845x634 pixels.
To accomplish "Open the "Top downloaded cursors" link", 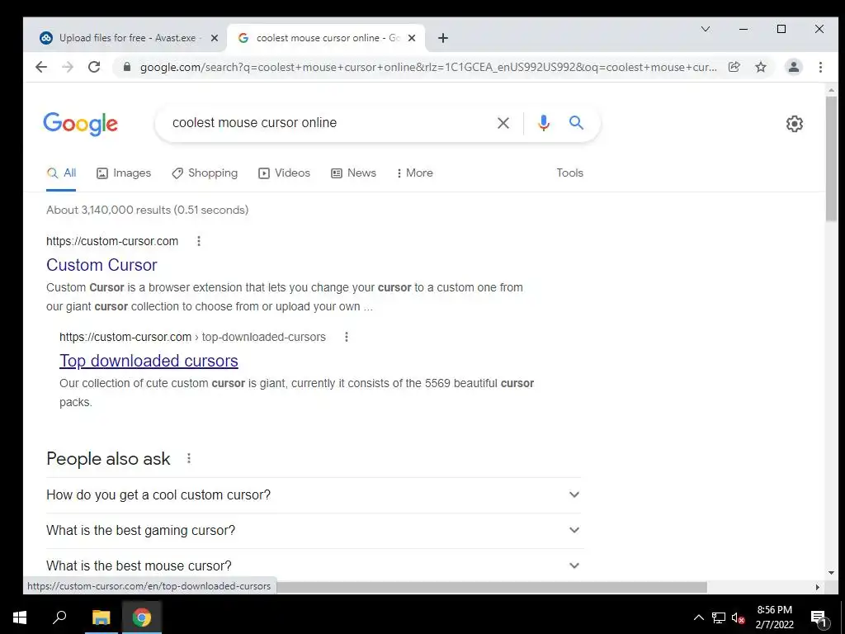I will (149, 361).
